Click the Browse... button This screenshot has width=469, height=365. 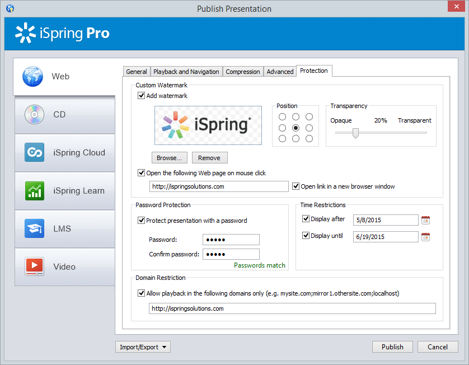point(169,158)
